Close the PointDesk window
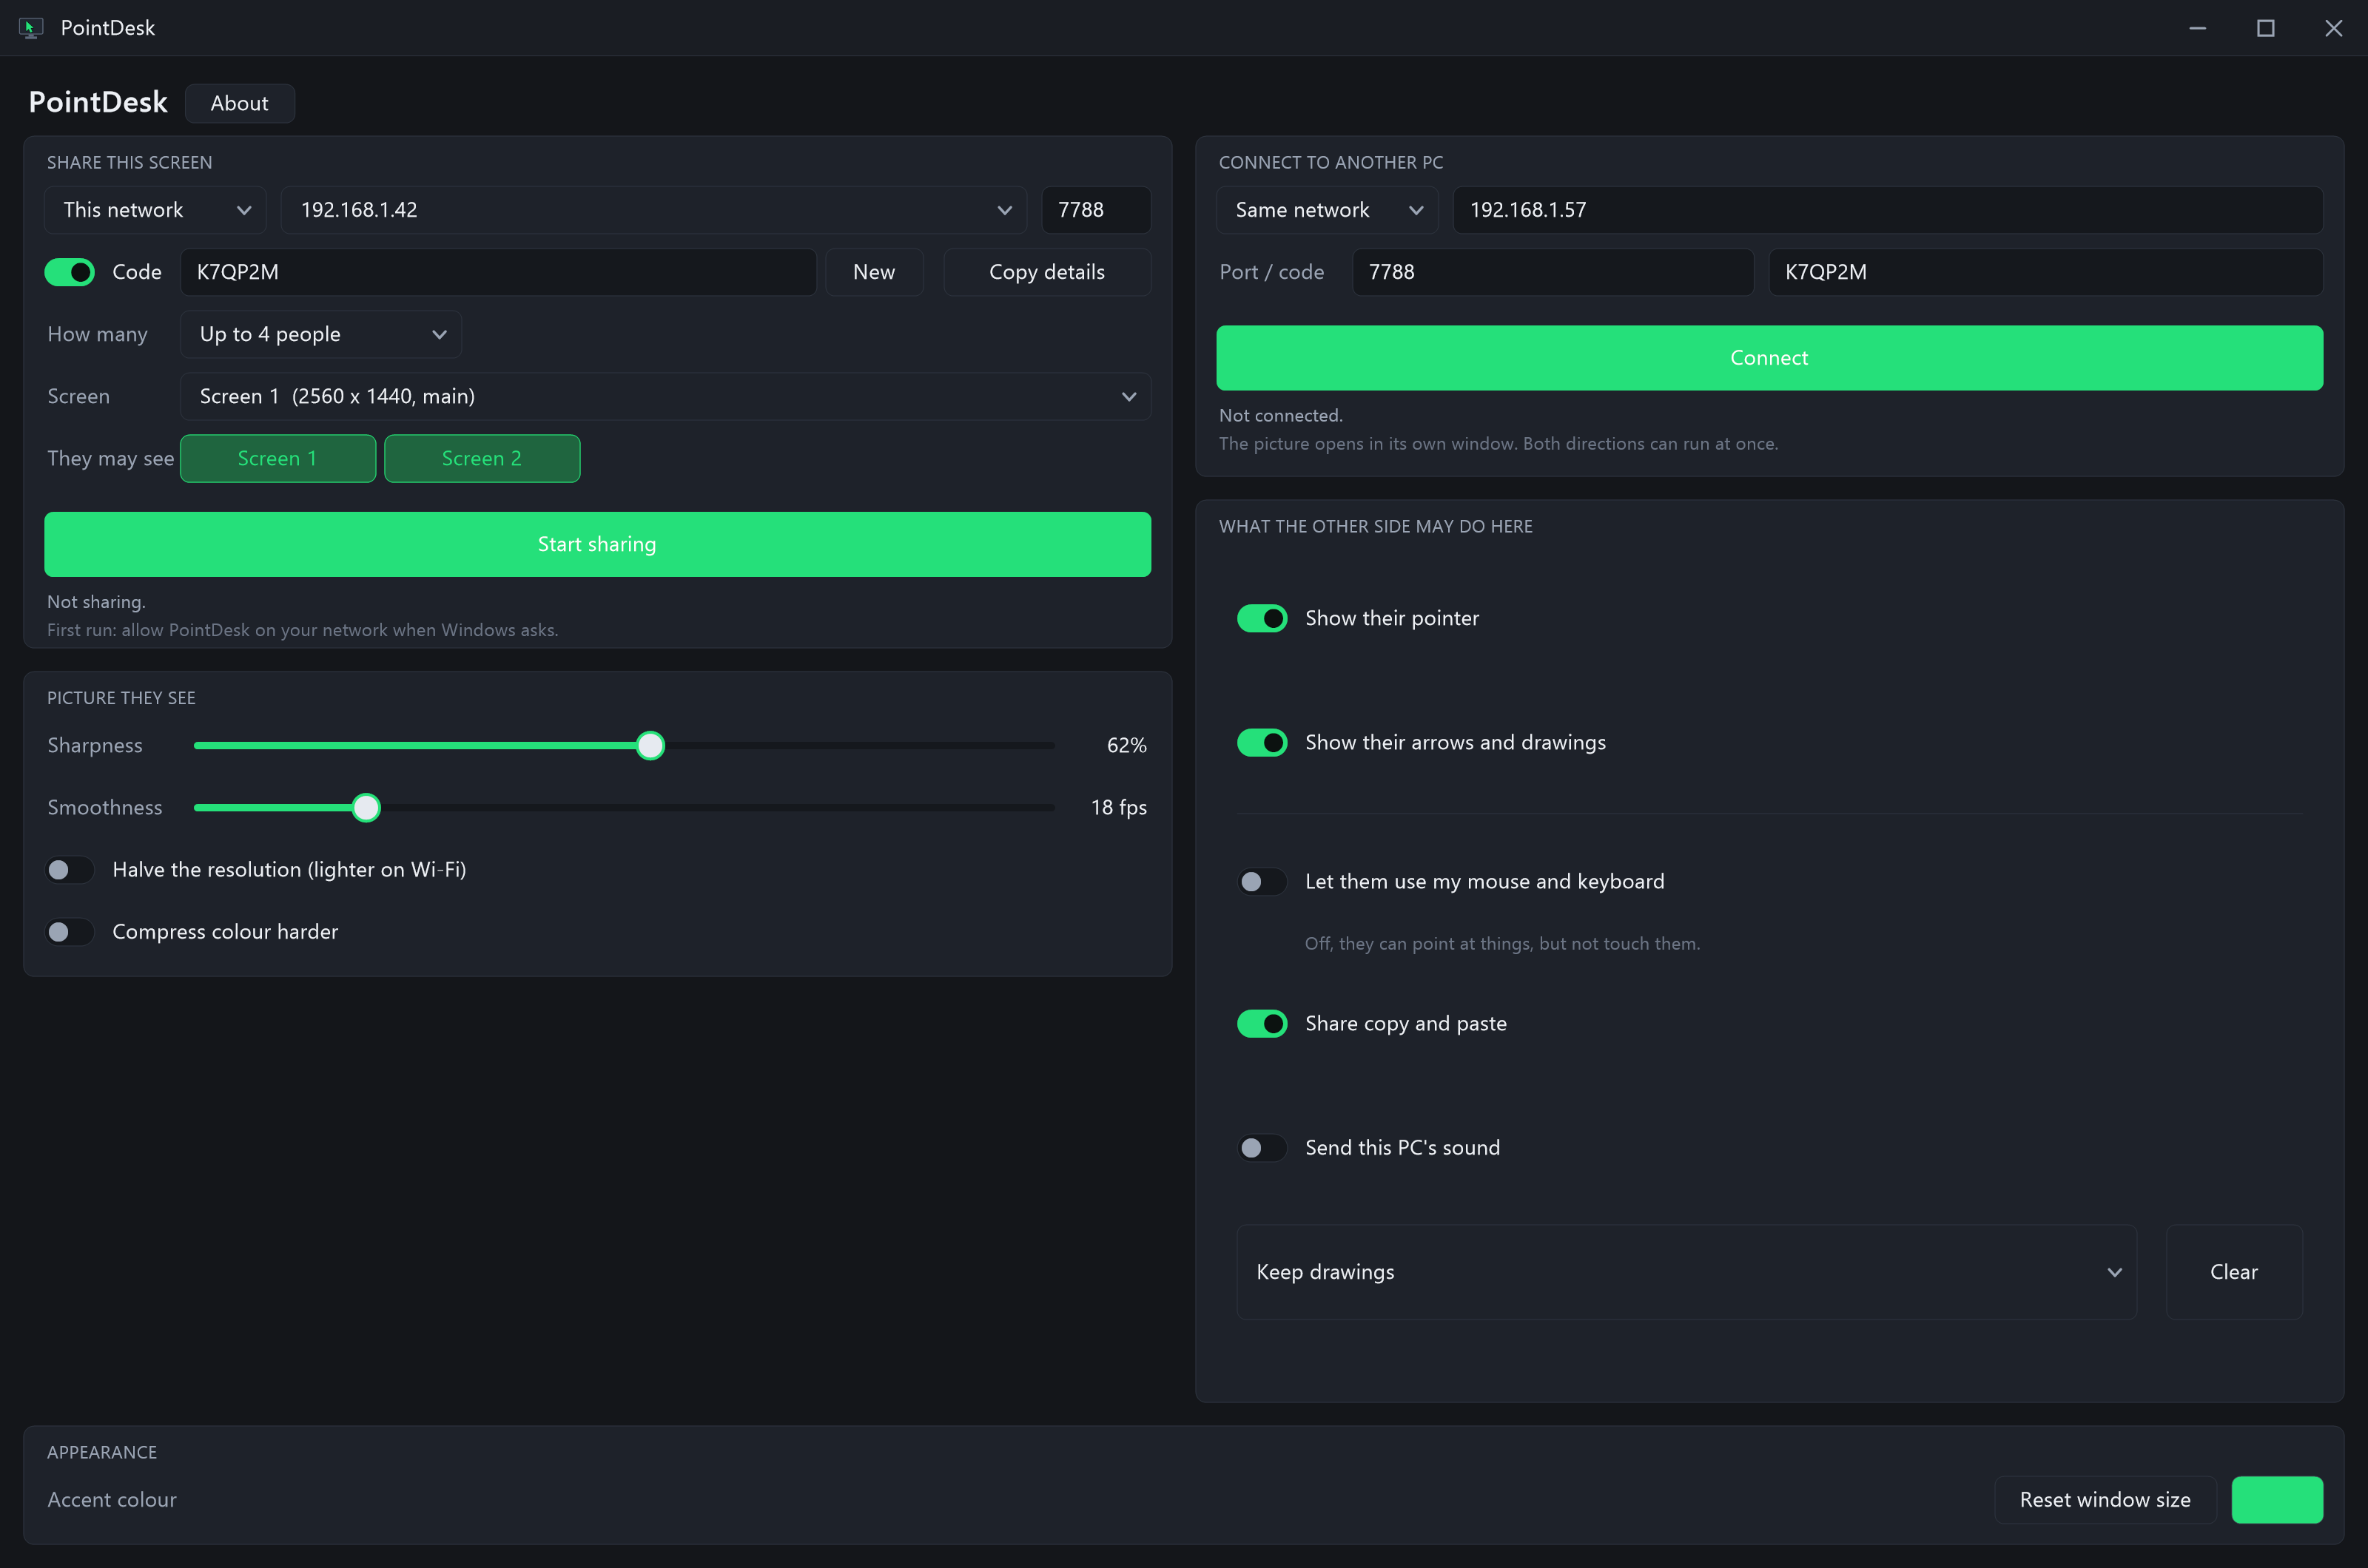This screenshot has width=2368, height=1568. coord(2334,28)
